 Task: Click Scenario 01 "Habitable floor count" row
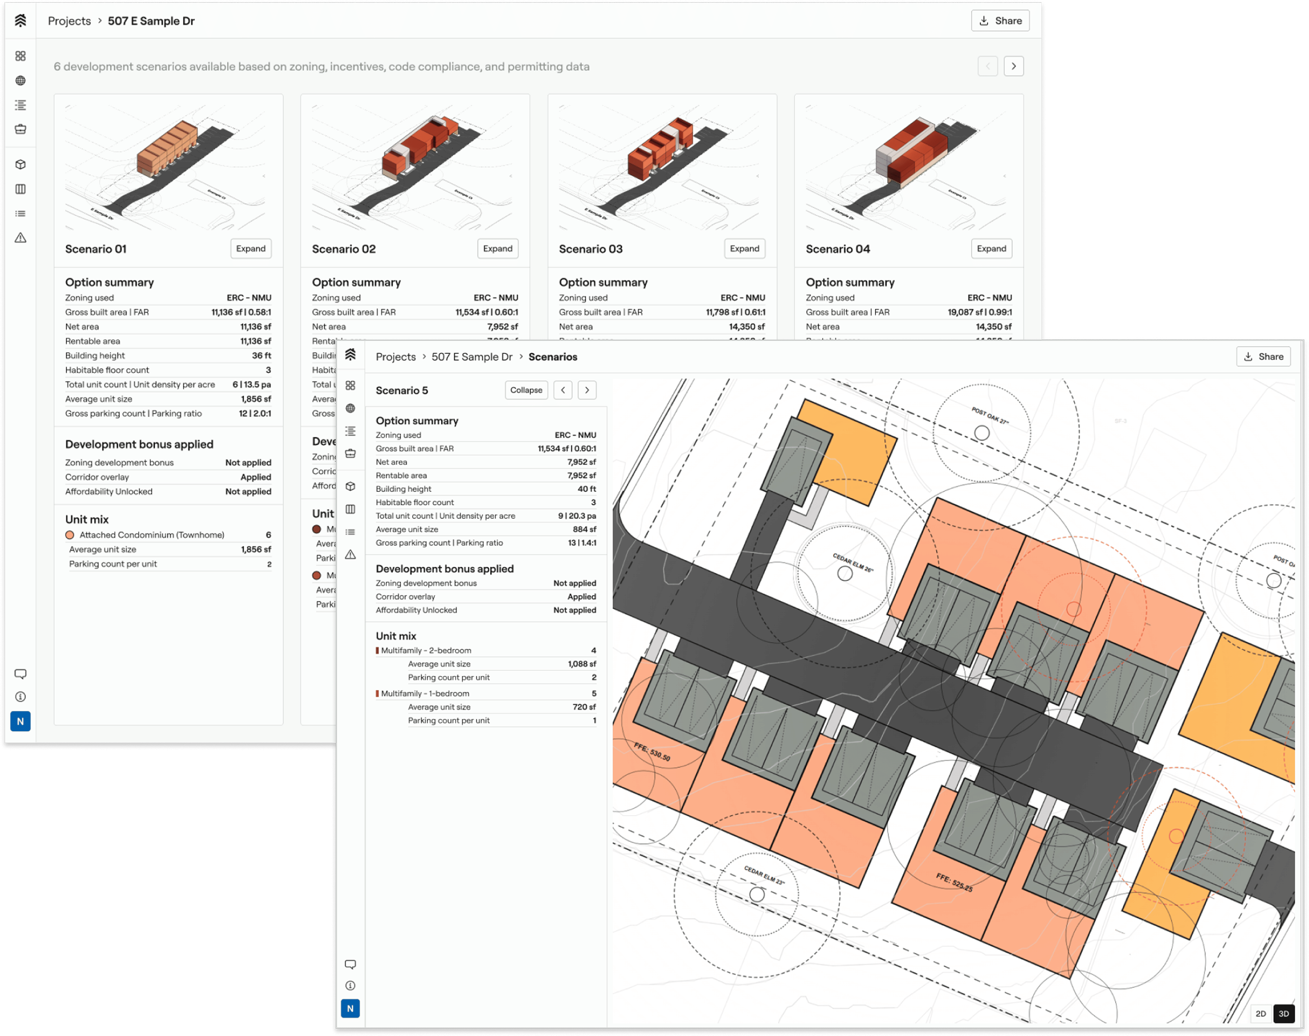click(x=168, y=370)
